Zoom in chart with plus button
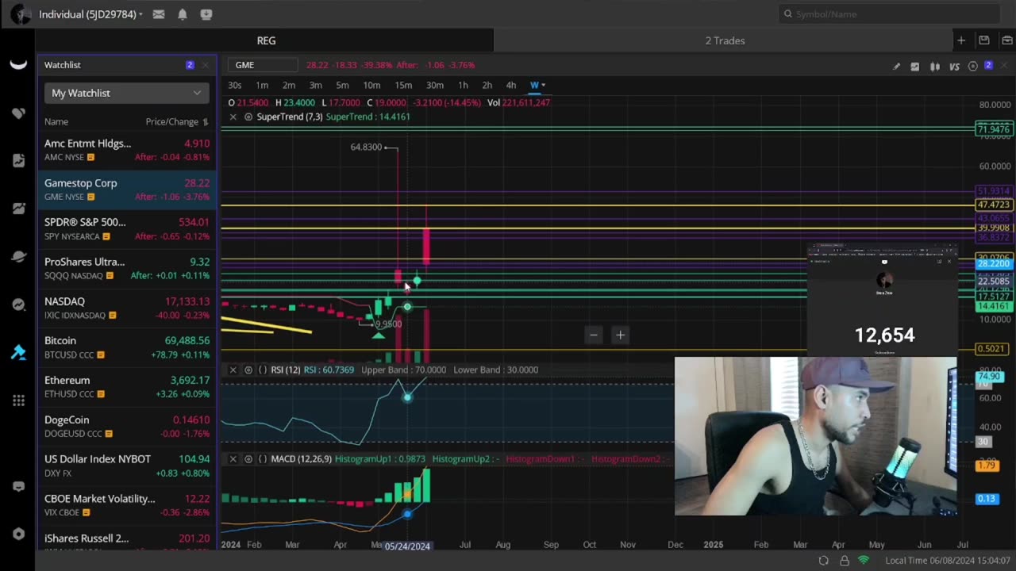 [620, 335]
